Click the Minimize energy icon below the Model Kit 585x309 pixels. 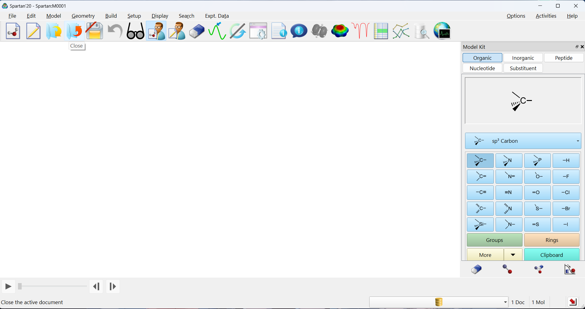coord(570,269)
